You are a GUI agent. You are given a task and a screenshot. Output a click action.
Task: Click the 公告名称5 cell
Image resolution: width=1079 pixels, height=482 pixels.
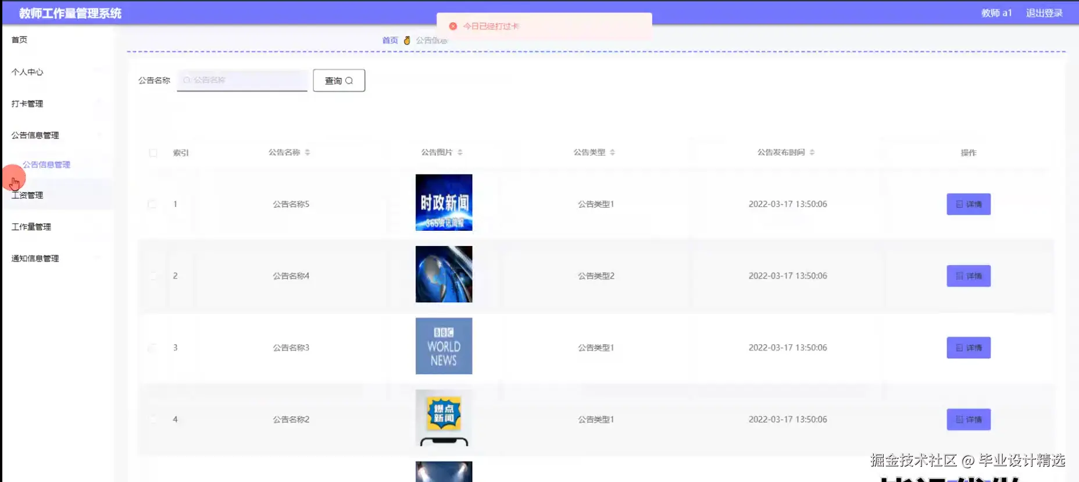[291, 204]
